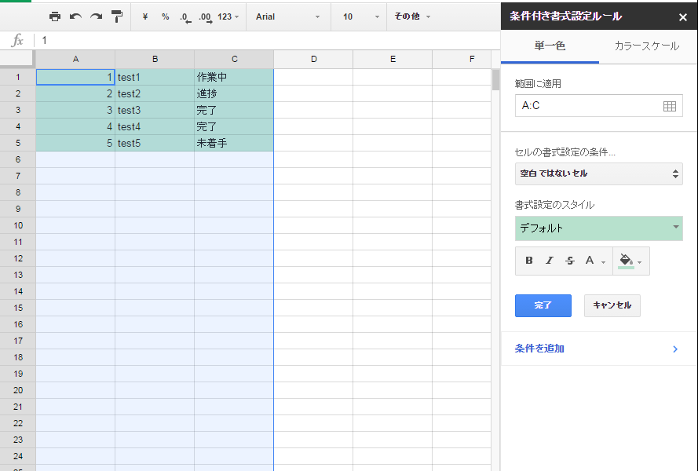Select row 6 header
This screenshot has width=698, height=471.
click(x=18, y=159)
